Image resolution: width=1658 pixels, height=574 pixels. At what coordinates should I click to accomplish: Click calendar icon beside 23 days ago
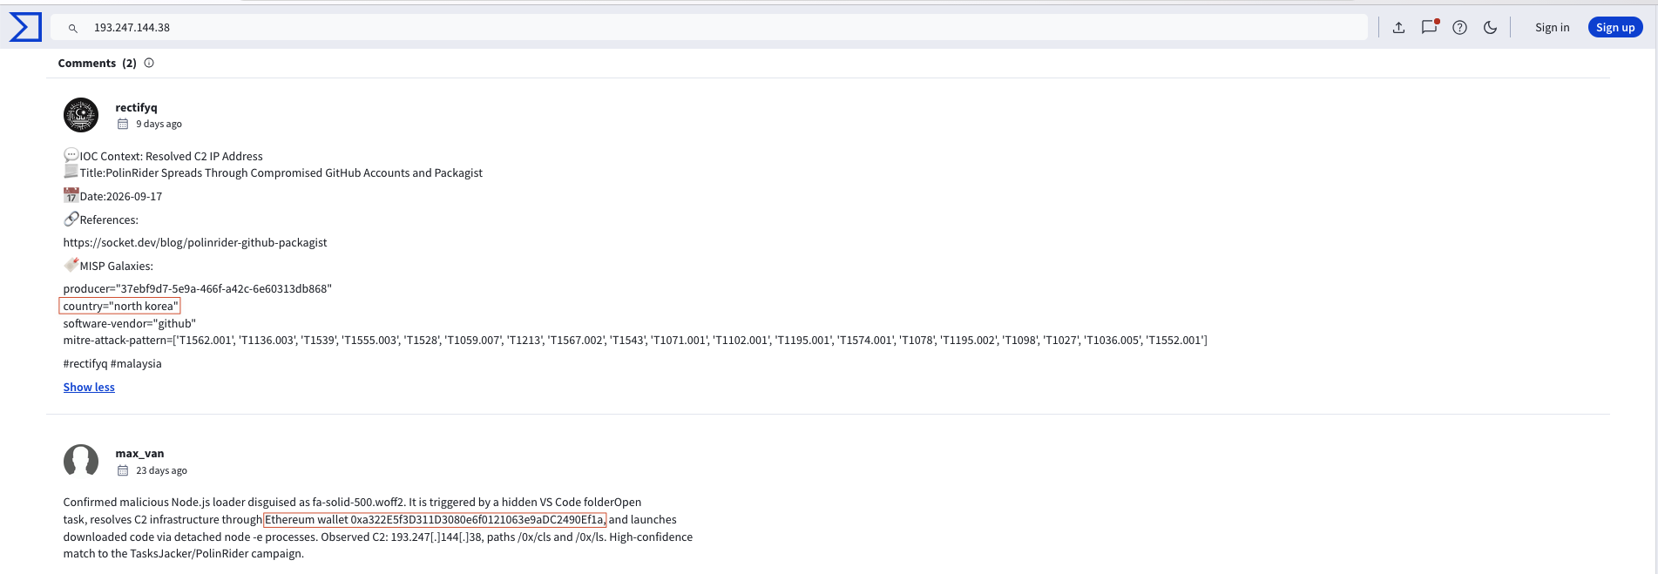pyautogui.click(x=123, y=470)
